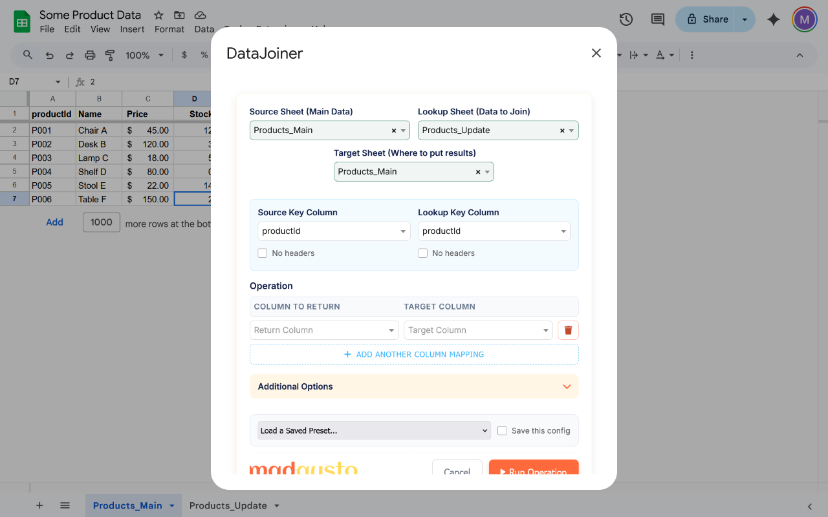Open version history clock icon
The image size is (828, 517).
pos(626,19)
